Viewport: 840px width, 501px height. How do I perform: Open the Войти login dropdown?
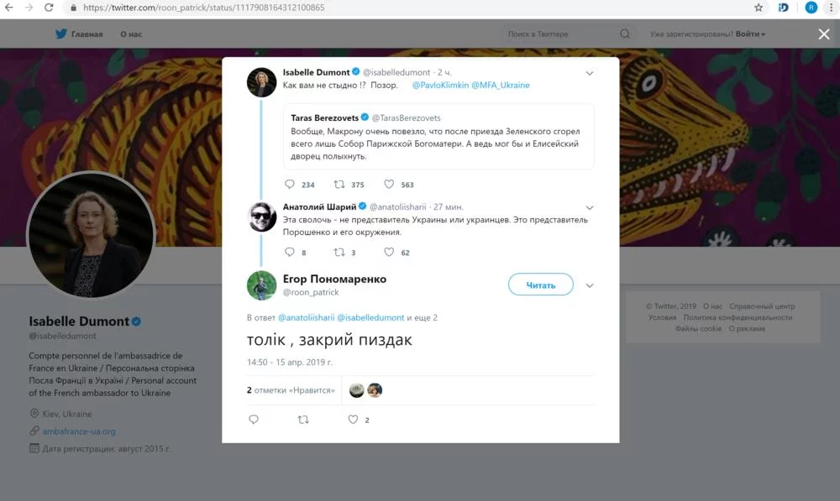(x=750, y=34)
